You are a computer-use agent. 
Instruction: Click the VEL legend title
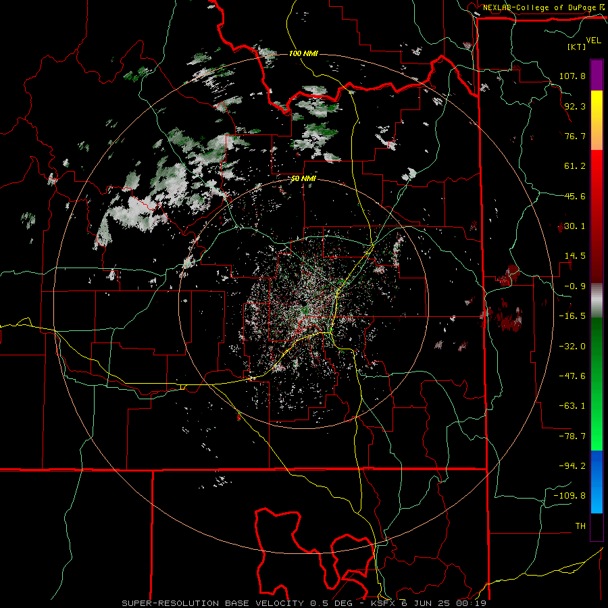[x=593, y=41]
